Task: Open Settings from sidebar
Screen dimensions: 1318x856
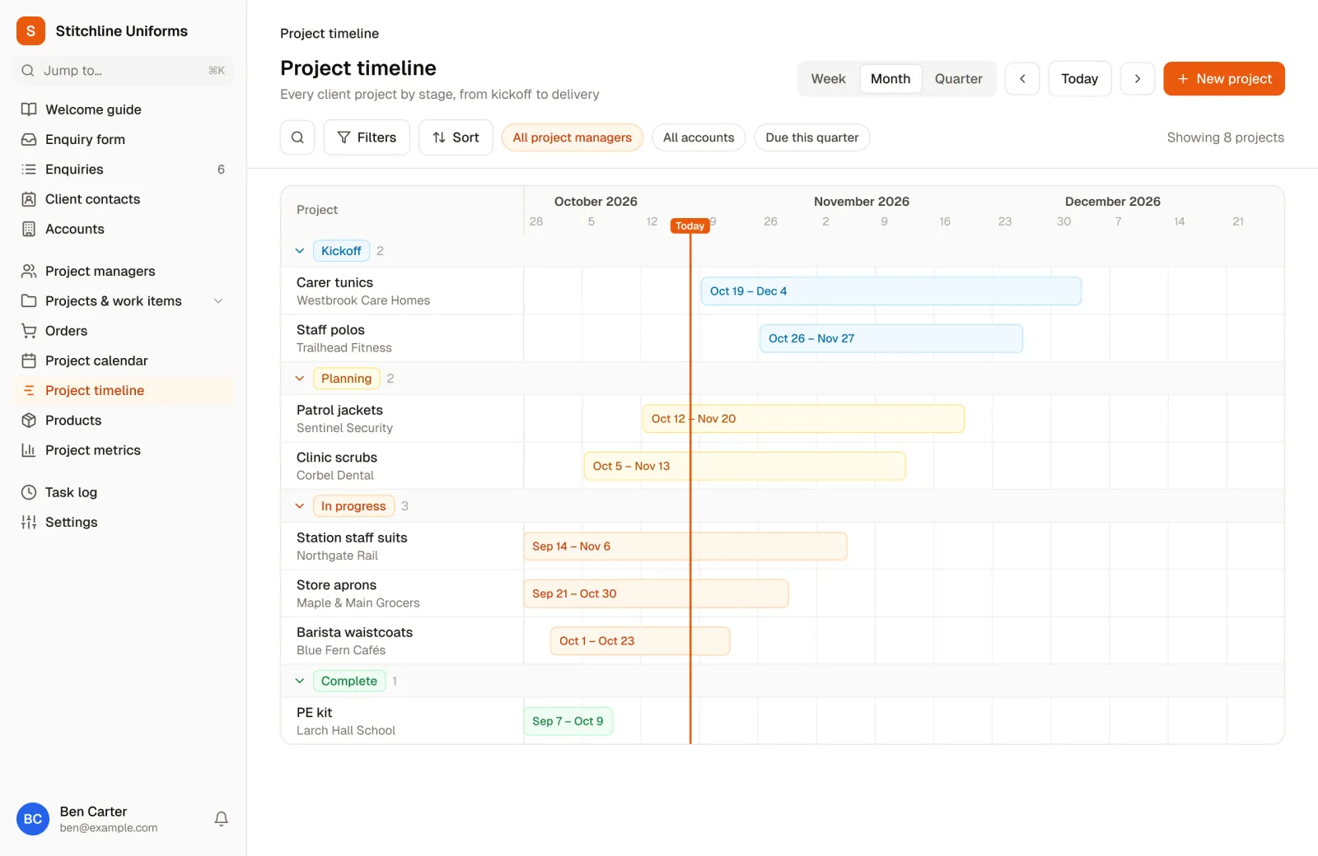Action: 124,522
